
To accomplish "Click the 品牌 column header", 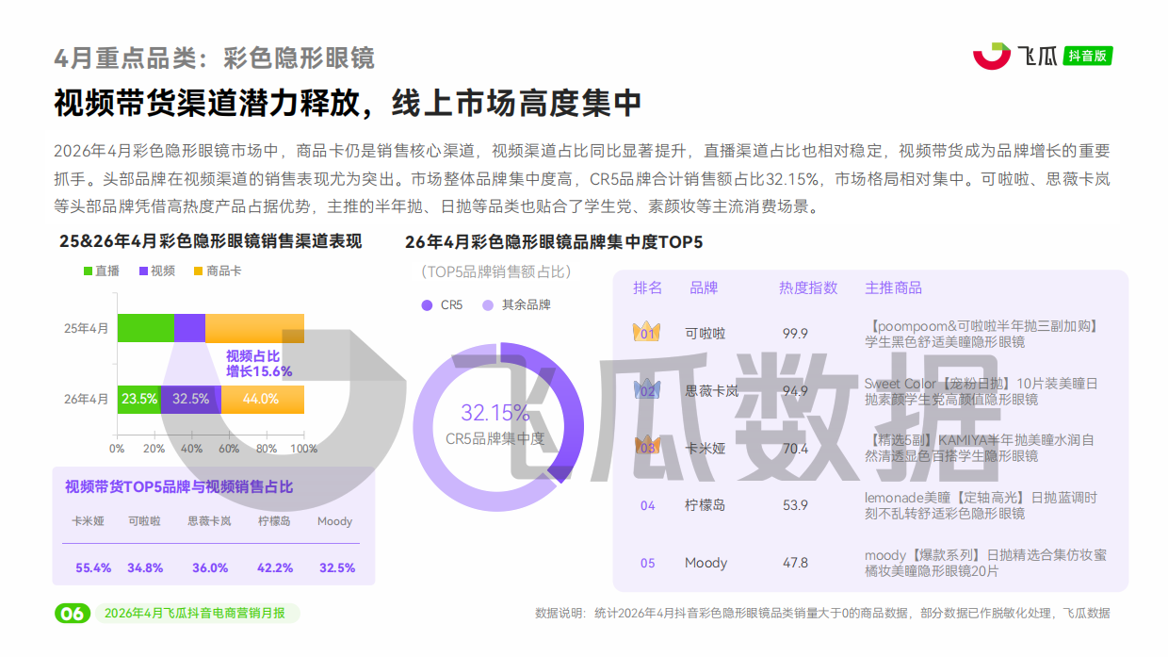I will tap(704, 288).
